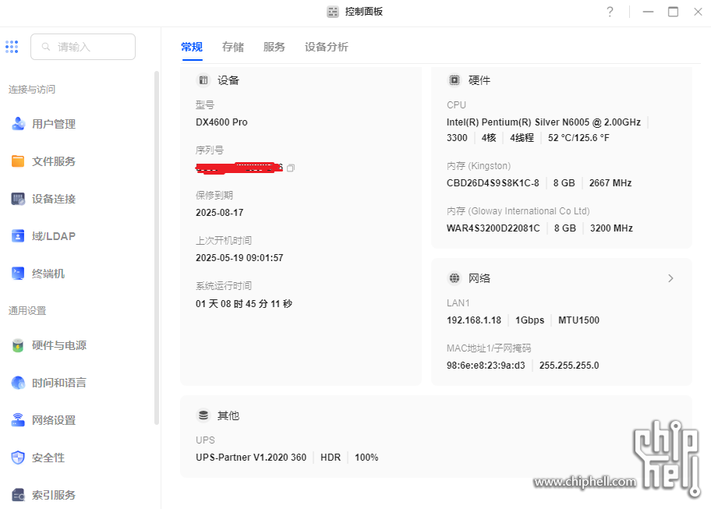This screenshot has width=711, height=509.
Task: Click the Other (其他) stack icon
Action: (x=203, y=415)
